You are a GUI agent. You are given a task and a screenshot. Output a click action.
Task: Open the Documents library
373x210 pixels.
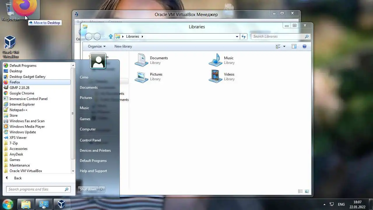(x=152, y=60)
